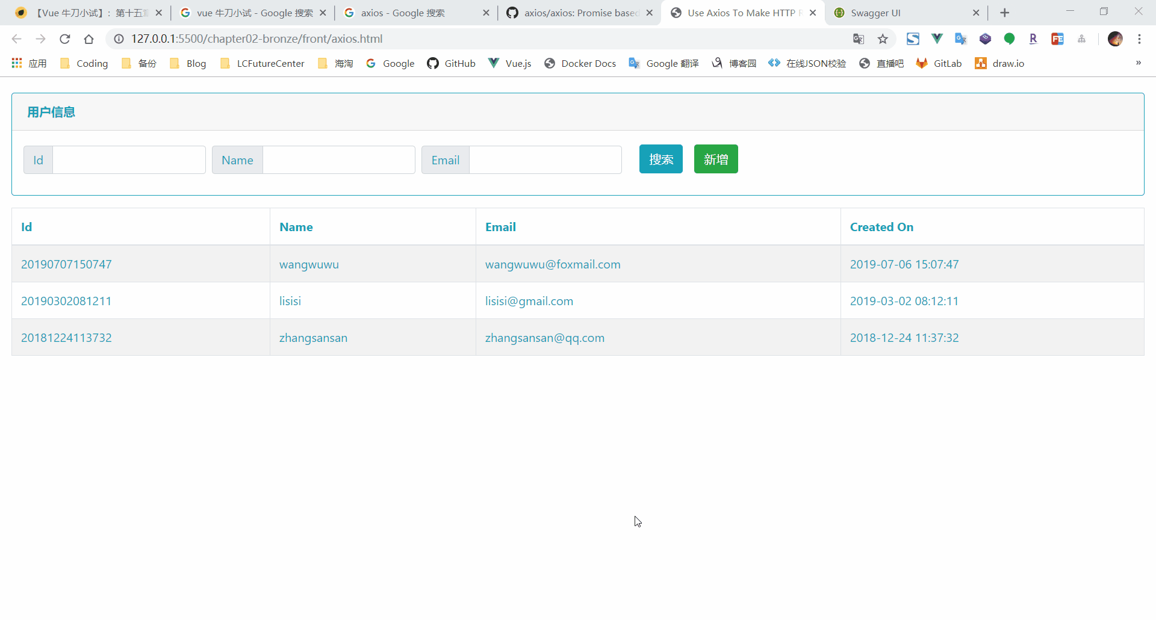Click the green circle extension icon
Screen dimensions: 1156x620
tap(1009, 39)
